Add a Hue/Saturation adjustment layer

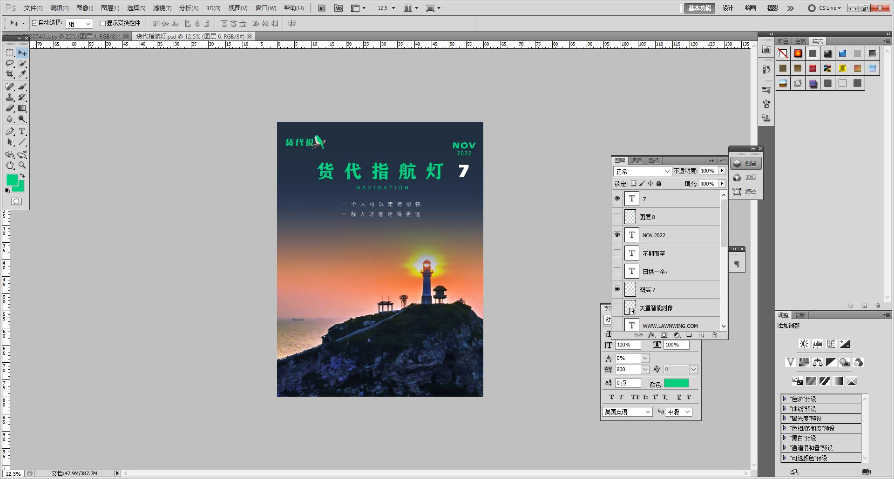804,362
